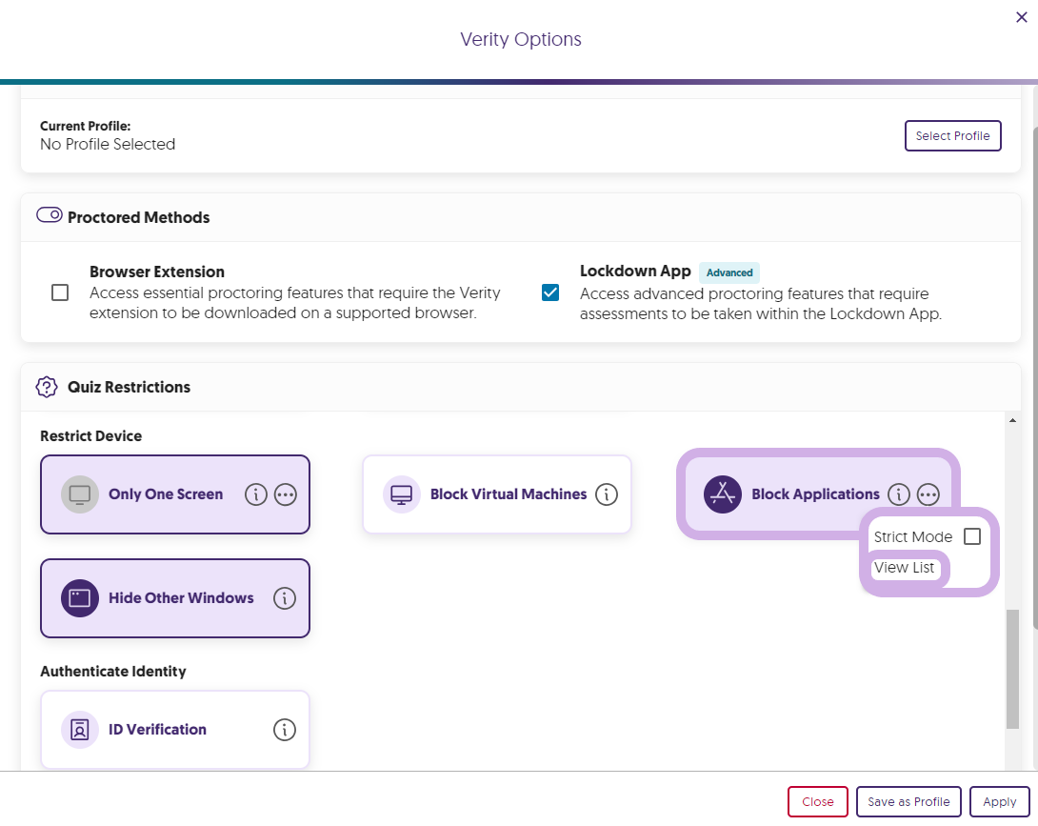Click the Apply button
This screenshot has width=1038, height=826.
pos(1000,801)
